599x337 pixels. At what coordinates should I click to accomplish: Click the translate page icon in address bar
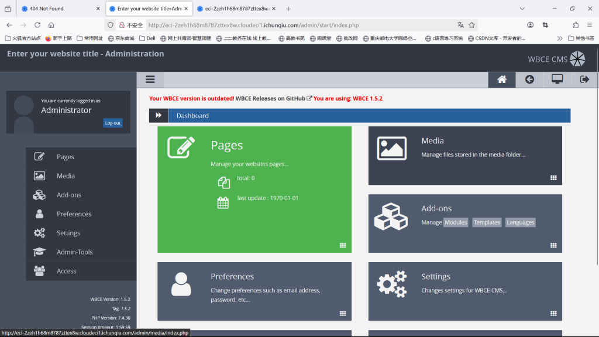[x=460, y=25]
